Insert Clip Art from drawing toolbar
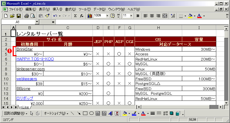The height and width of the screenshot is (123, 230). pos(117,113)
